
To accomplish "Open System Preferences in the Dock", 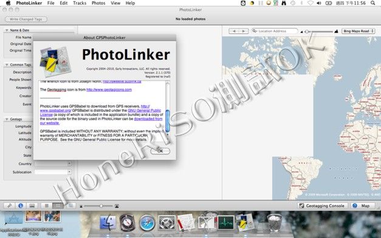I will 166,223.
